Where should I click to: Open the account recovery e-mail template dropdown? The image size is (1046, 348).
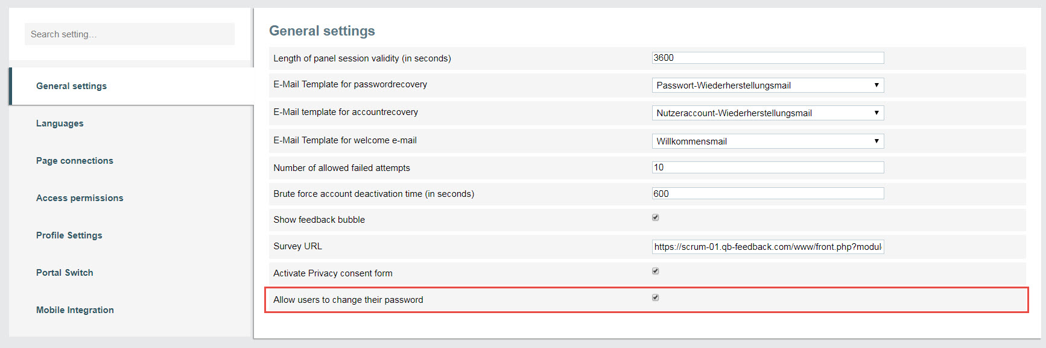click(768, 113)
